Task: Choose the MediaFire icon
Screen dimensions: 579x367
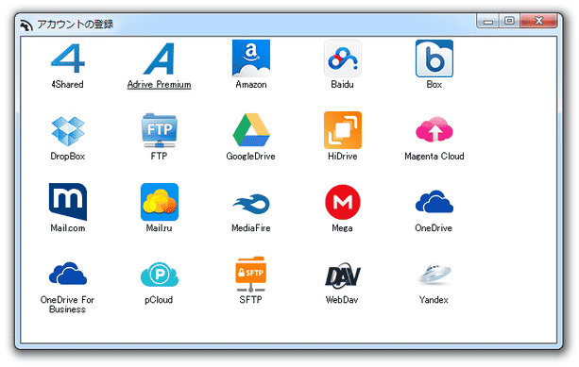Action: tap(251, 204)
